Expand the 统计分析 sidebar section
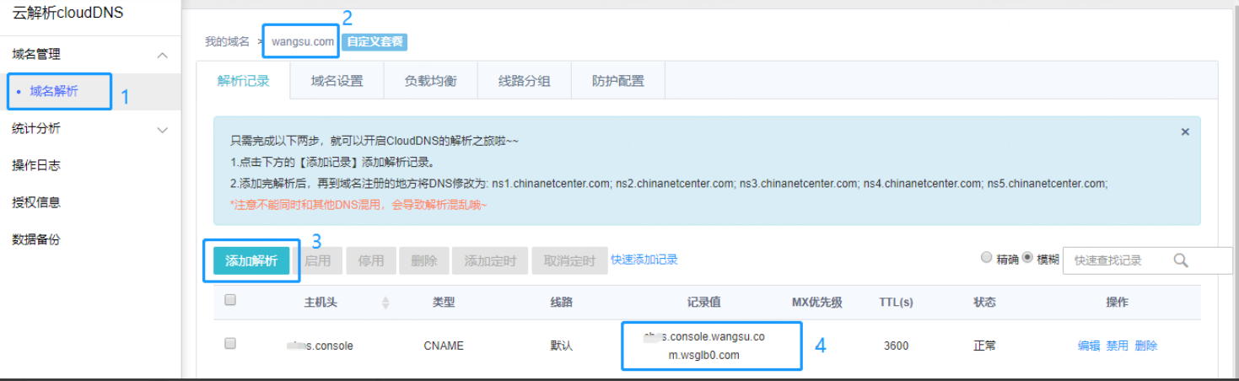The image size is (1239, 381). 163,129
